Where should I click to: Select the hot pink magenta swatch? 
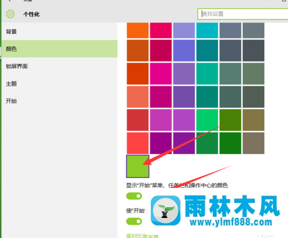click(x=161, y=74)
